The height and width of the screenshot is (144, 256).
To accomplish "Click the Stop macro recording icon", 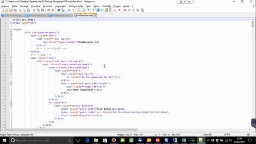I will pos(129,10).
